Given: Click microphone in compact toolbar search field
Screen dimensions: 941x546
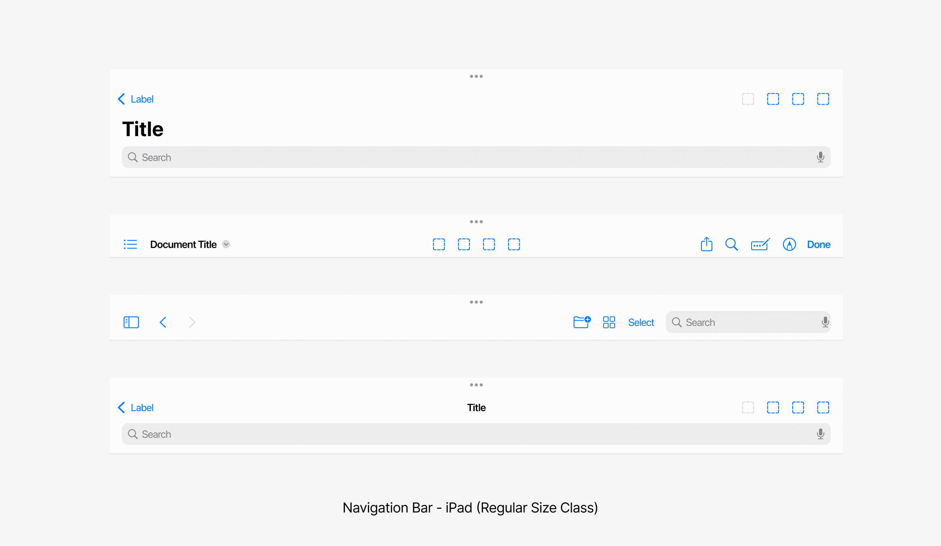Looking at the screenshot, I should (825, 322).
